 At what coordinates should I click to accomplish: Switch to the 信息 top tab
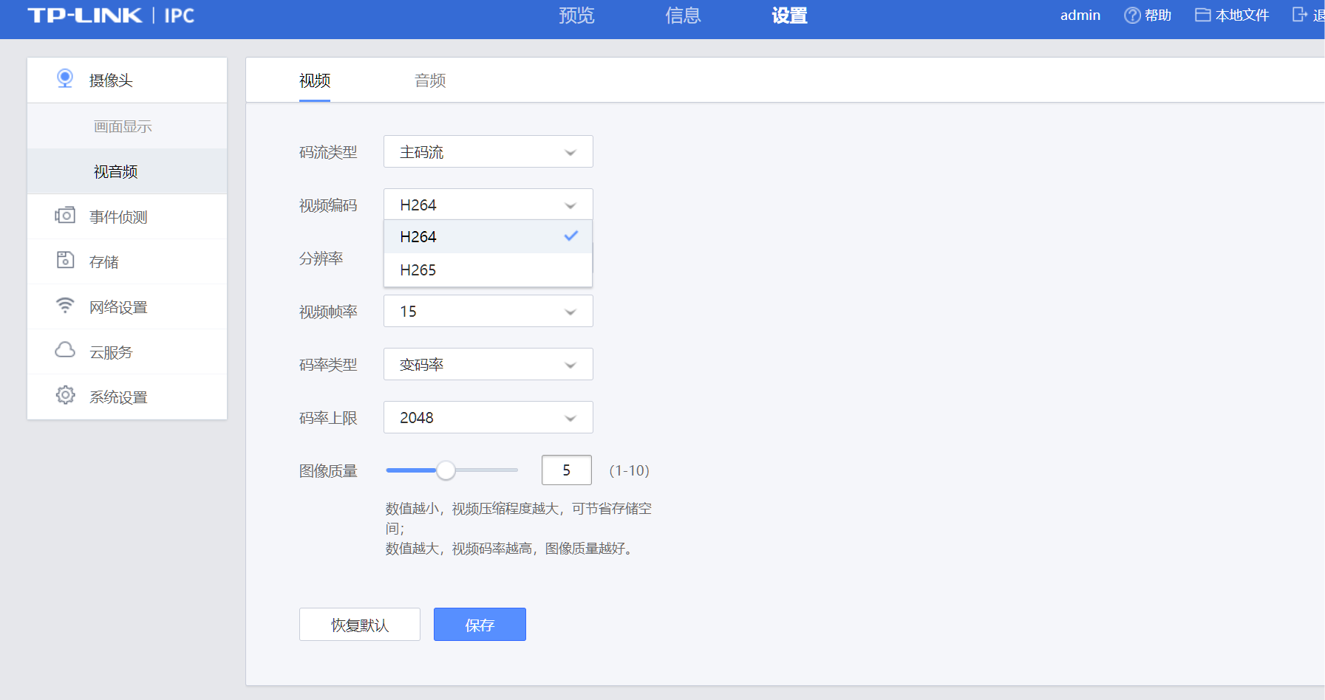pyautogui.click(x=683, y=16)
